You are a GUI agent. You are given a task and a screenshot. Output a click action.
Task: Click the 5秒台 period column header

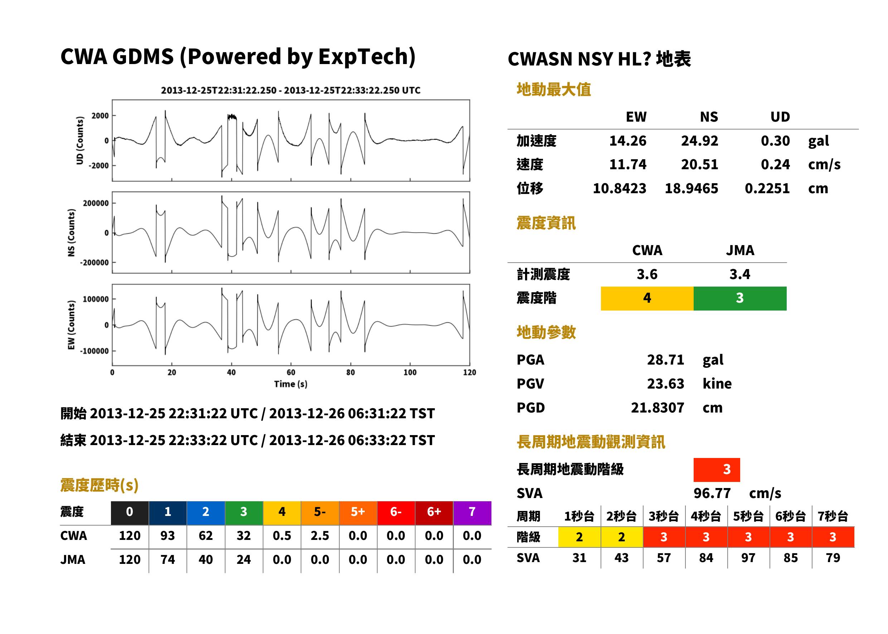click(x=748, y=516)
